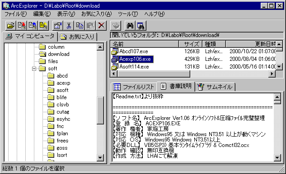286x174 pixels.
Task: Select the column folder in tree
Action: click(x=56, y=47)
